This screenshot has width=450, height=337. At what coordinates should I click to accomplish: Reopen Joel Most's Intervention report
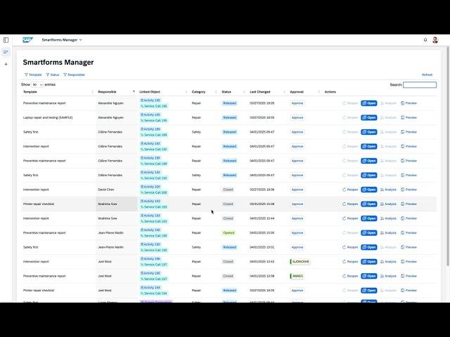tap(350, 262)
